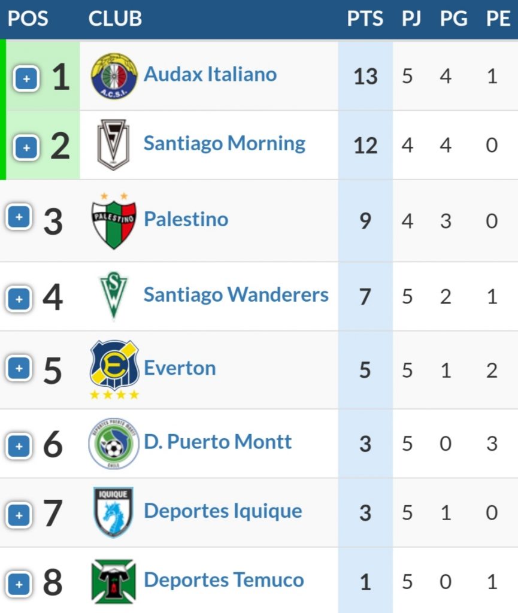Viewport: 518px width, 613px height.
Task: Click the Palestino shield logo
Action: [x=114, y=221]
